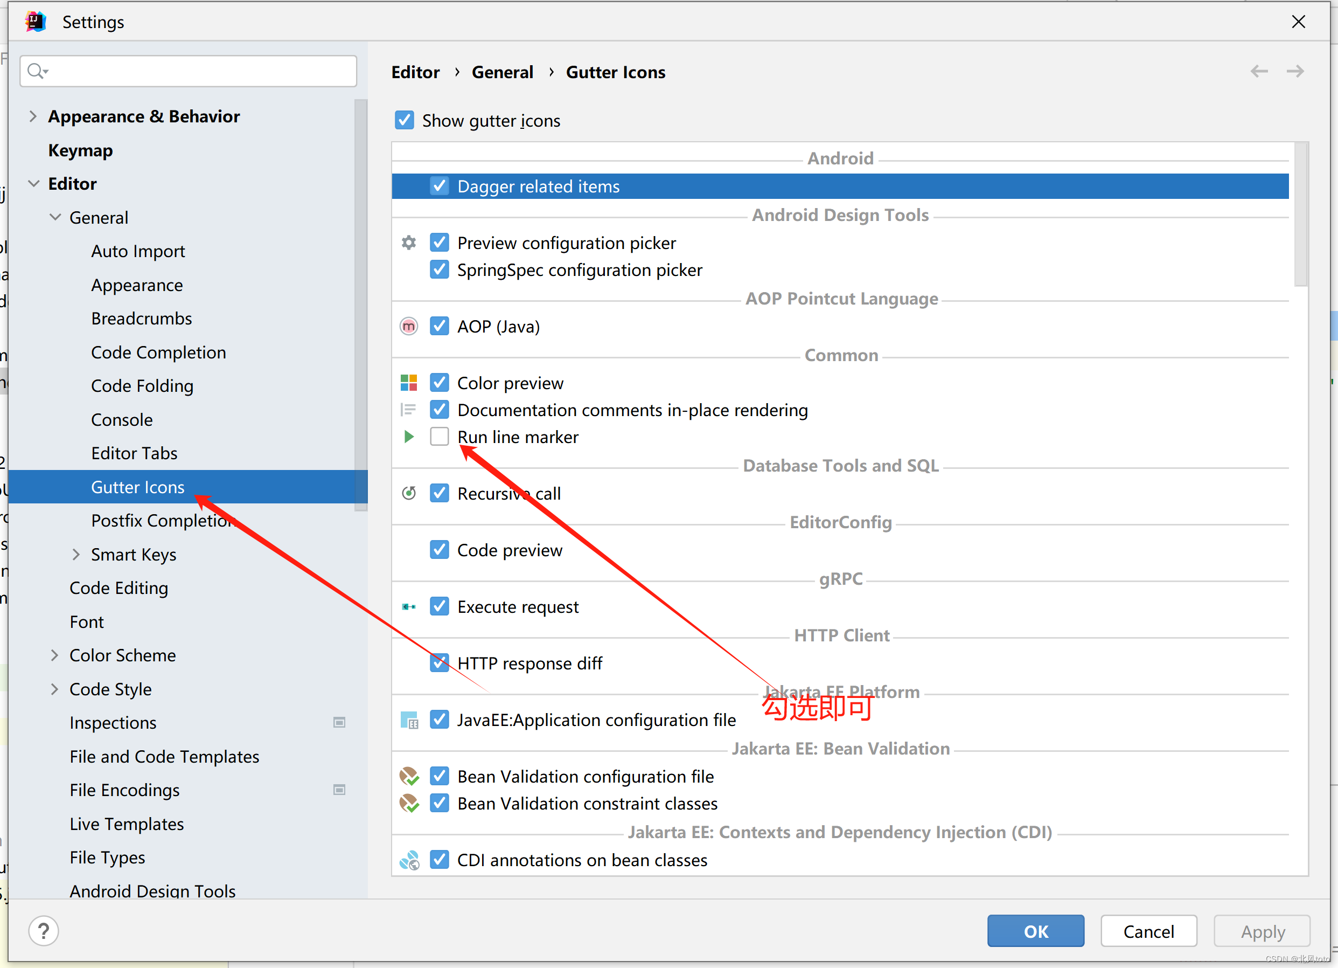Click the Bean Validation configuration file icon
This screenshot has height=968, width=1338.
[x=409, y=777]
